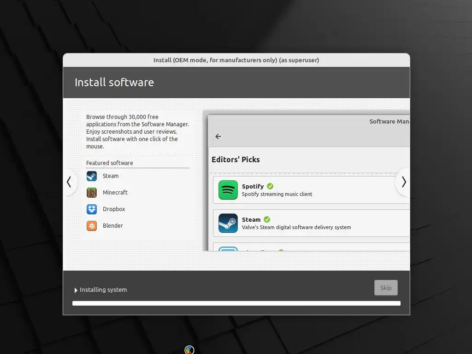Click the installation progress bar

(236, 303)
